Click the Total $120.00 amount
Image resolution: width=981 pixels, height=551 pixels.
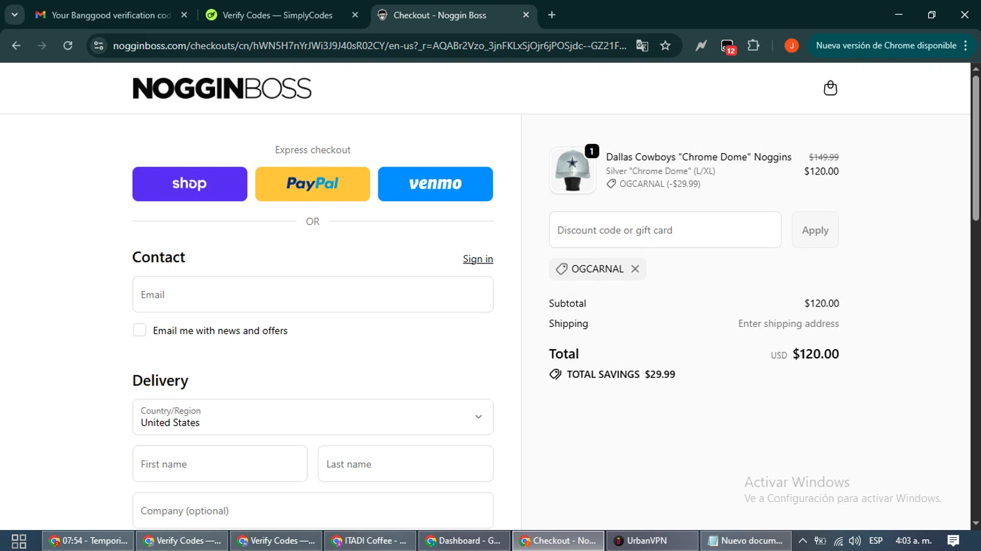tap(816, 354)
